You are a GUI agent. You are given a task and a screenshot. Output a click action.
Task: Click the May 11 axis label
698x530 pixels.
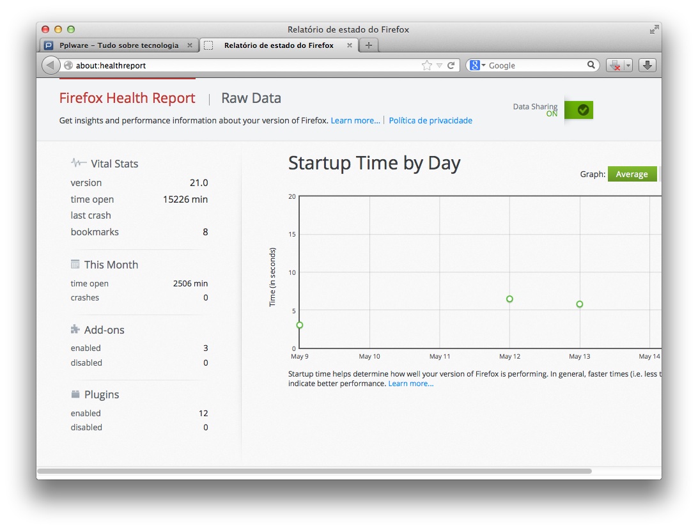pyautogui.click(x=440, y=356)
